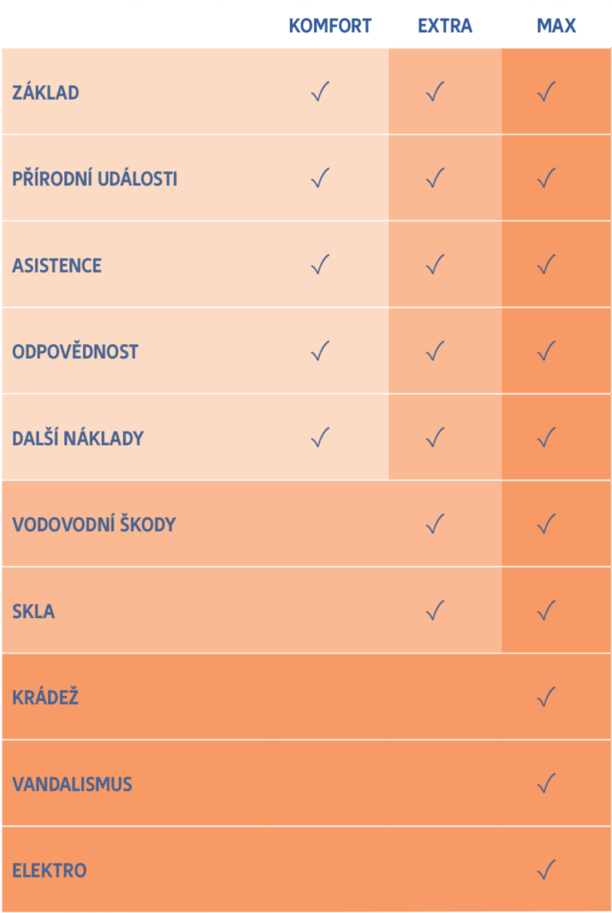Click the ASISTENCE checkmark under MAX
612x913 pixels.
546,264
